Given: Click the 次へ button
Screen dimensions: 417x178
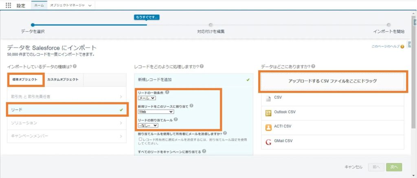Looking at the screenshot, I should click(394, 167).
